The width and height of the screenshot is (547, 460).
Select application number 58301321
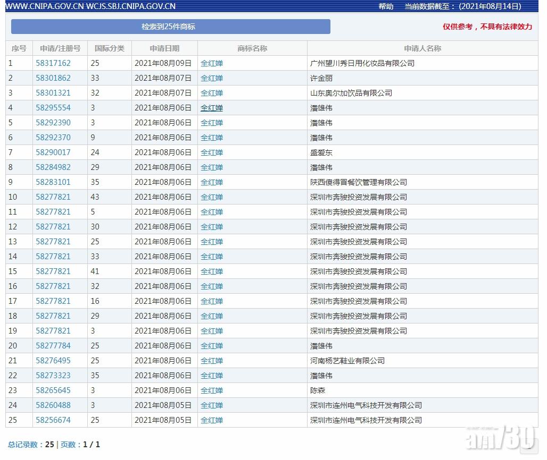tap(53, 93)
